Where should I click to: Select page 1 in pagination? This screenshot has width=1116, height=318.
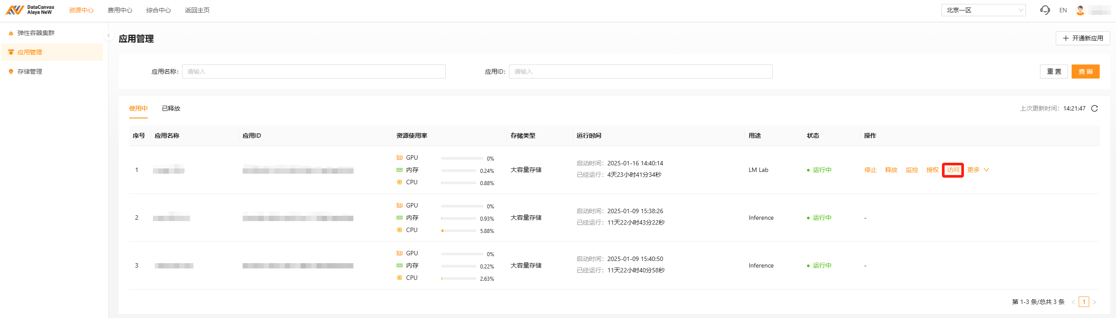pyautogui.click(x=1084, y=302)
